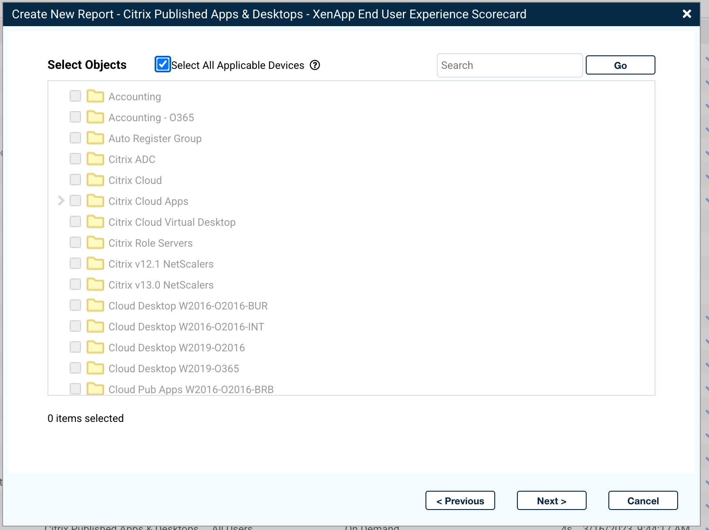Check the Citrix Role Servers checkbox
This screenshot has height=530, width=709.
point(75,242)
